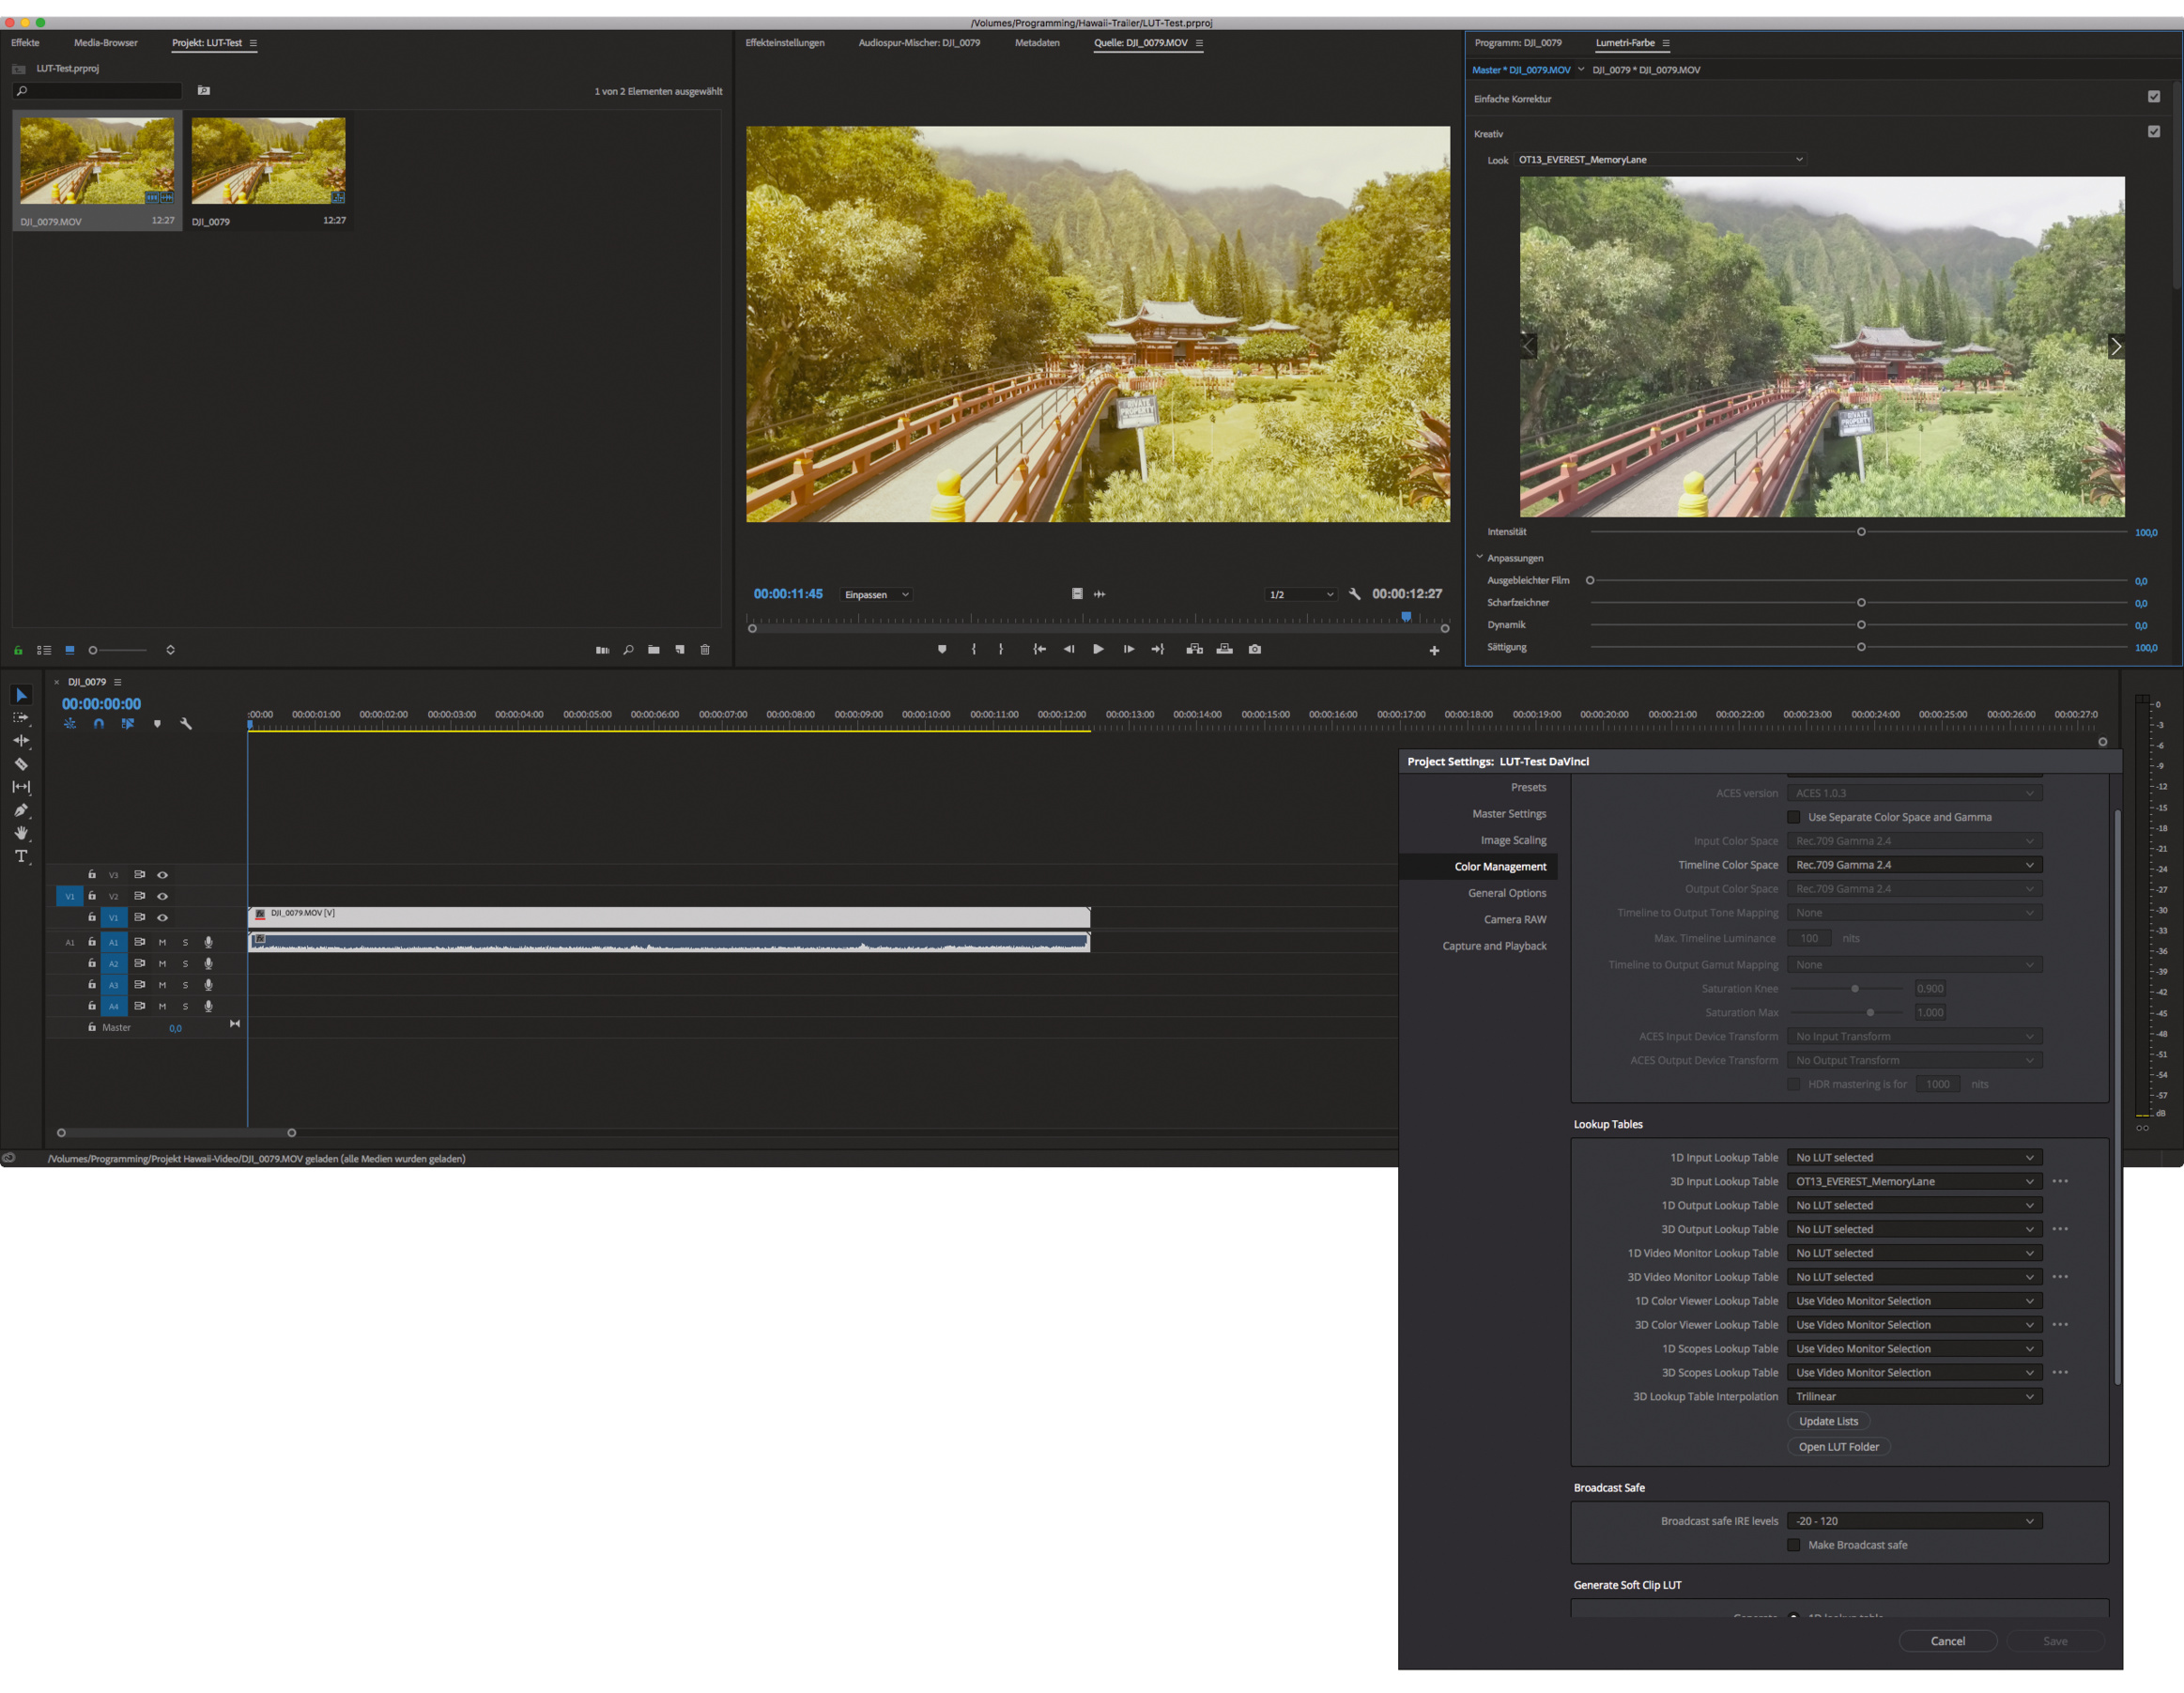This screenshot has height=1693, width=2184.
Task: Enable Use Separate Color Space and Gamma
Action: click(1794, 817)
